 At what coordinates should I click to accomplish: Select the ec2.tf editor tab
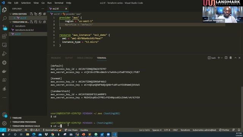(58, 9)
